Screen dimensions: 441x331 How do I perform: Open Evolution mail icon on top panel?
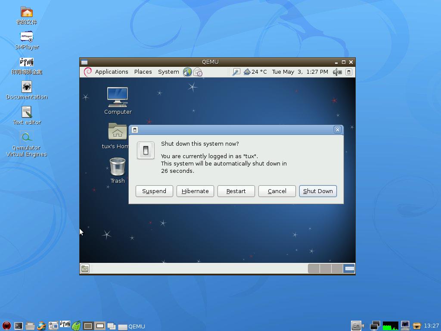click(x=198, y=72)
